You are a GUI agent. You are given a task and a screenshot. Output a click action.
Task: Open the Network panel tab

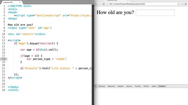click(x=120, y=86)
